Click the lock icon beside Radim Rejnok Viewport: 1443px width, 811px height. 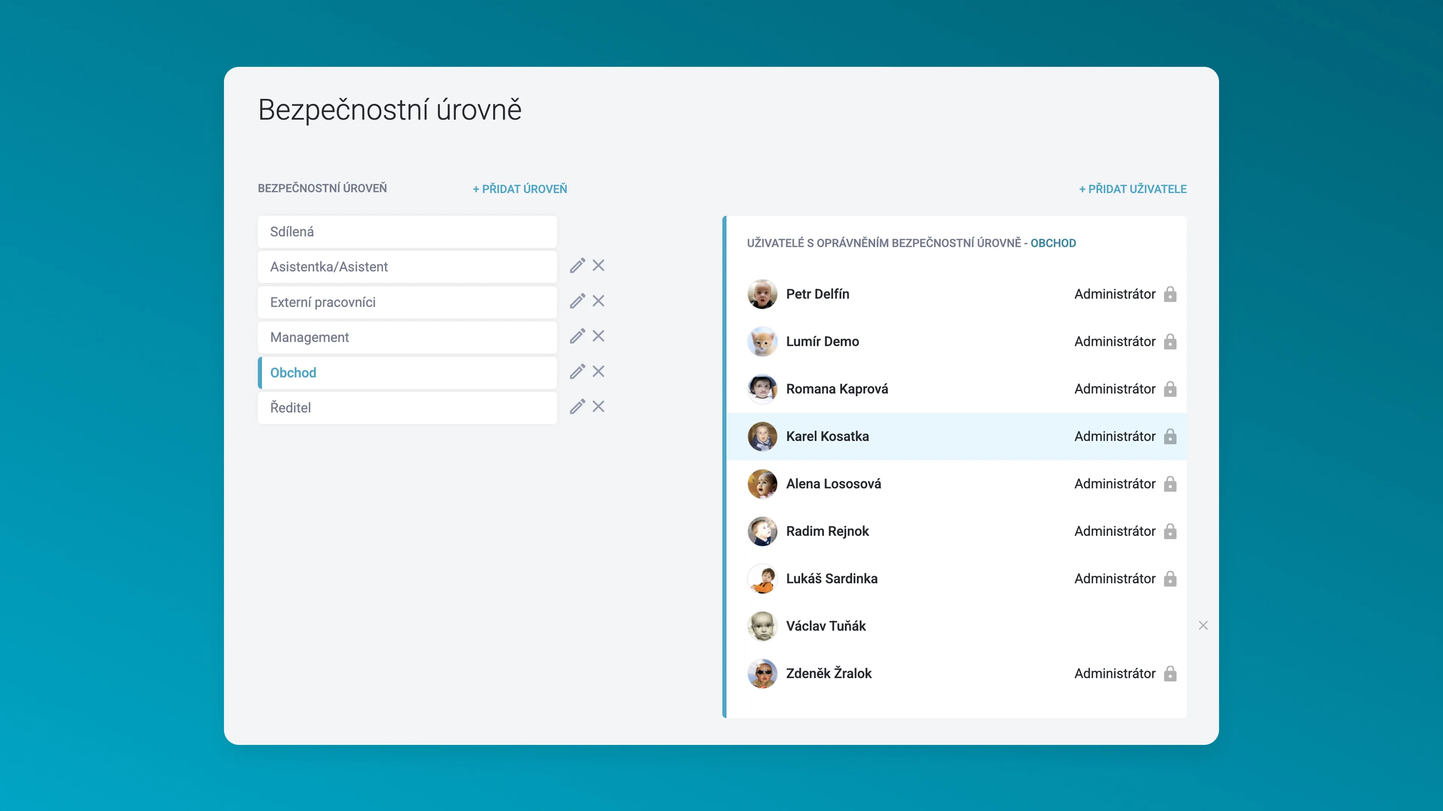1170,531
